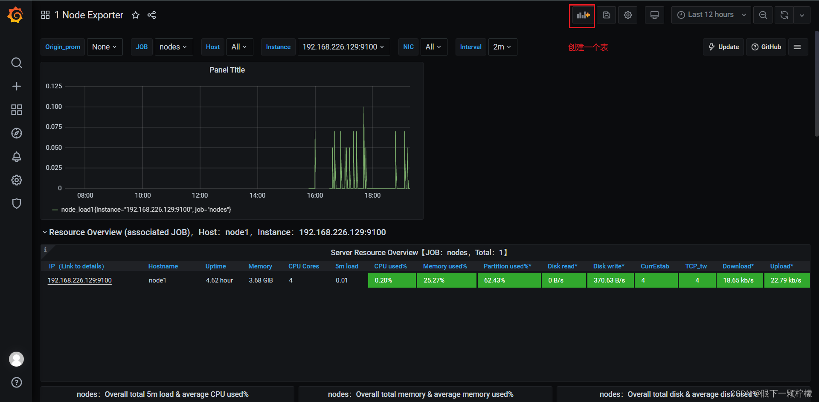819x402 pixels.
Task: Click the 1 Node Exporter dashboard title
Action: tap(89, 15)
